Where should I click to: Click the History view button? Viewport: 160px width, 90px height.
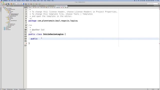point(30,7)
